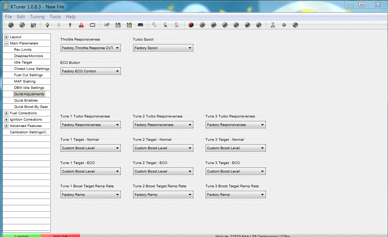Open Throttle Responsiveness dropdown
Screen dimensions: 388x237
(90, 48)
